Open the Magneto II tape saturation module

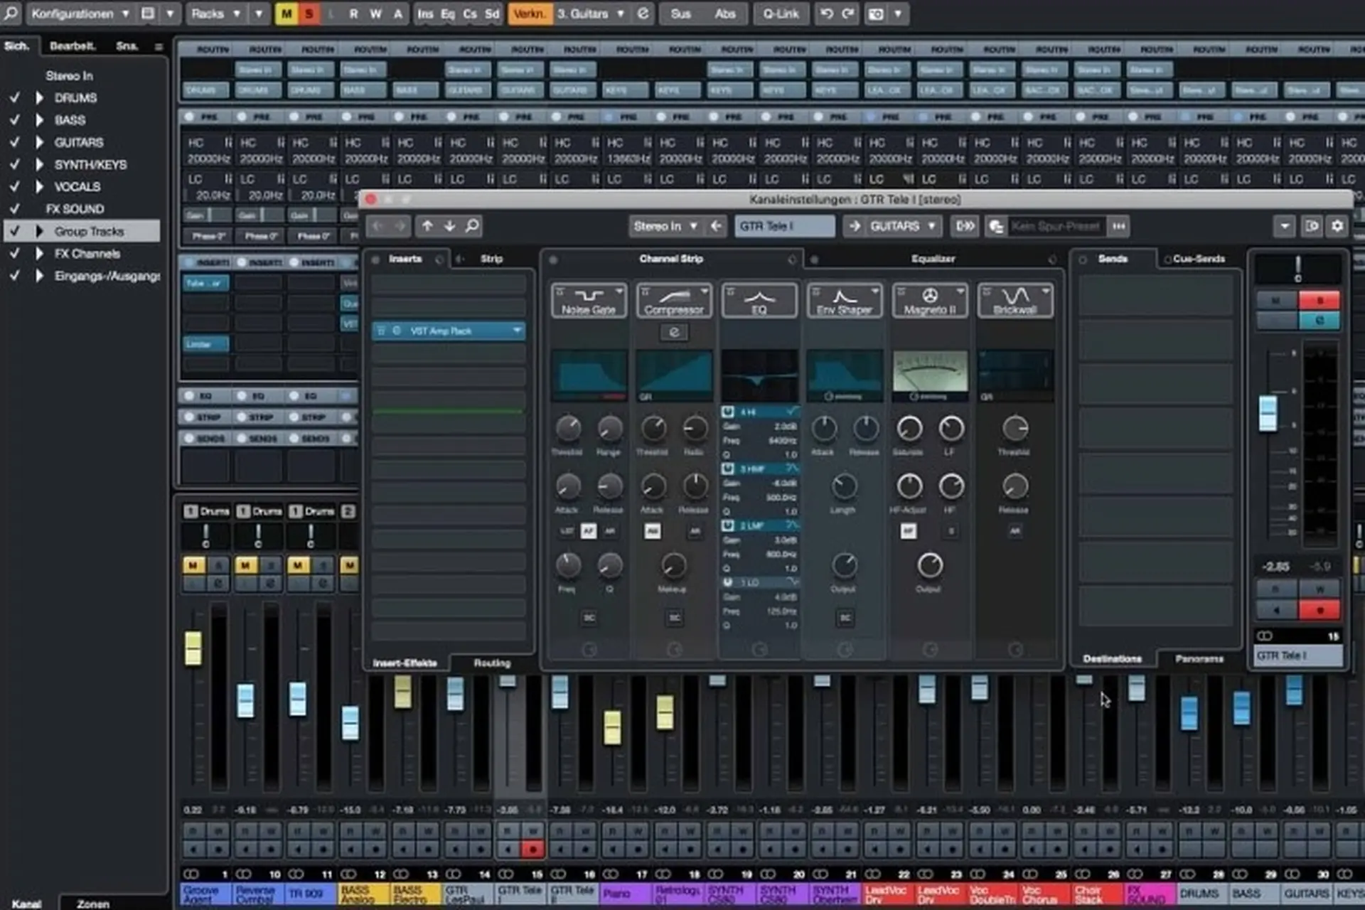929,300
